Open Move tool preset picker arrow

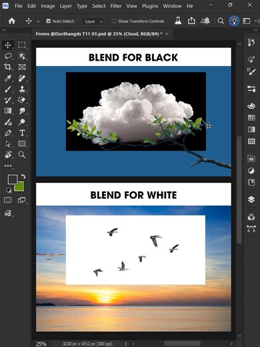click(x=38, y=21)
